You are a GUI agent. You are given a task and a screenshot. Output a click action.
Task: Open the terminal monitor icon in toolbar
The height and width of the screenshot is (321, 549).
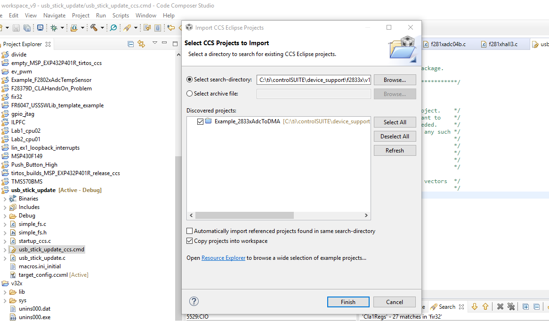click(x=40, y=28)
